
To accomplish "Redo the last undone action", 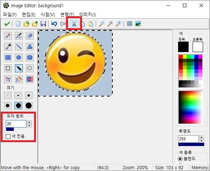I will 63,24.
